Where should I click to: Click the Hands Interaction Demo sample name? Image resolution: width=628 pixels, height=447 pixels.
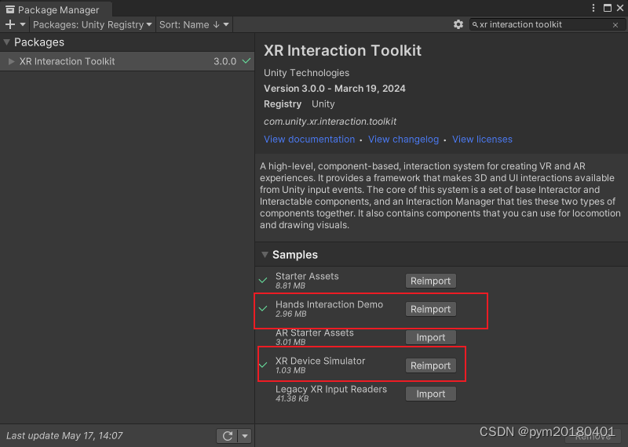click(x=329, y=304)
